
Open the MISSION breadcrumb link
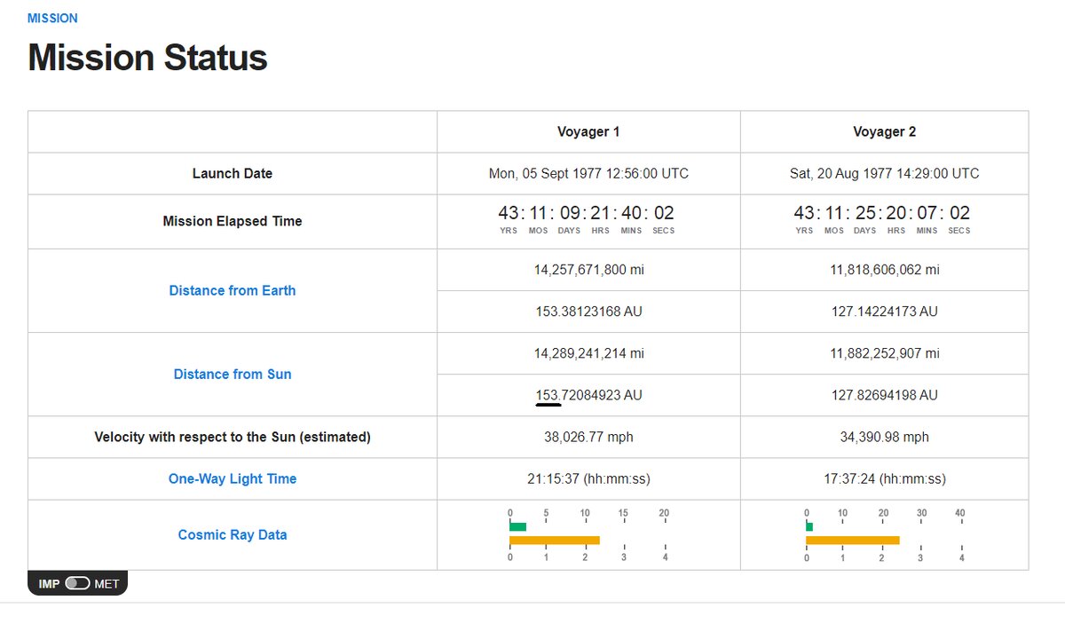click(52, 18)
